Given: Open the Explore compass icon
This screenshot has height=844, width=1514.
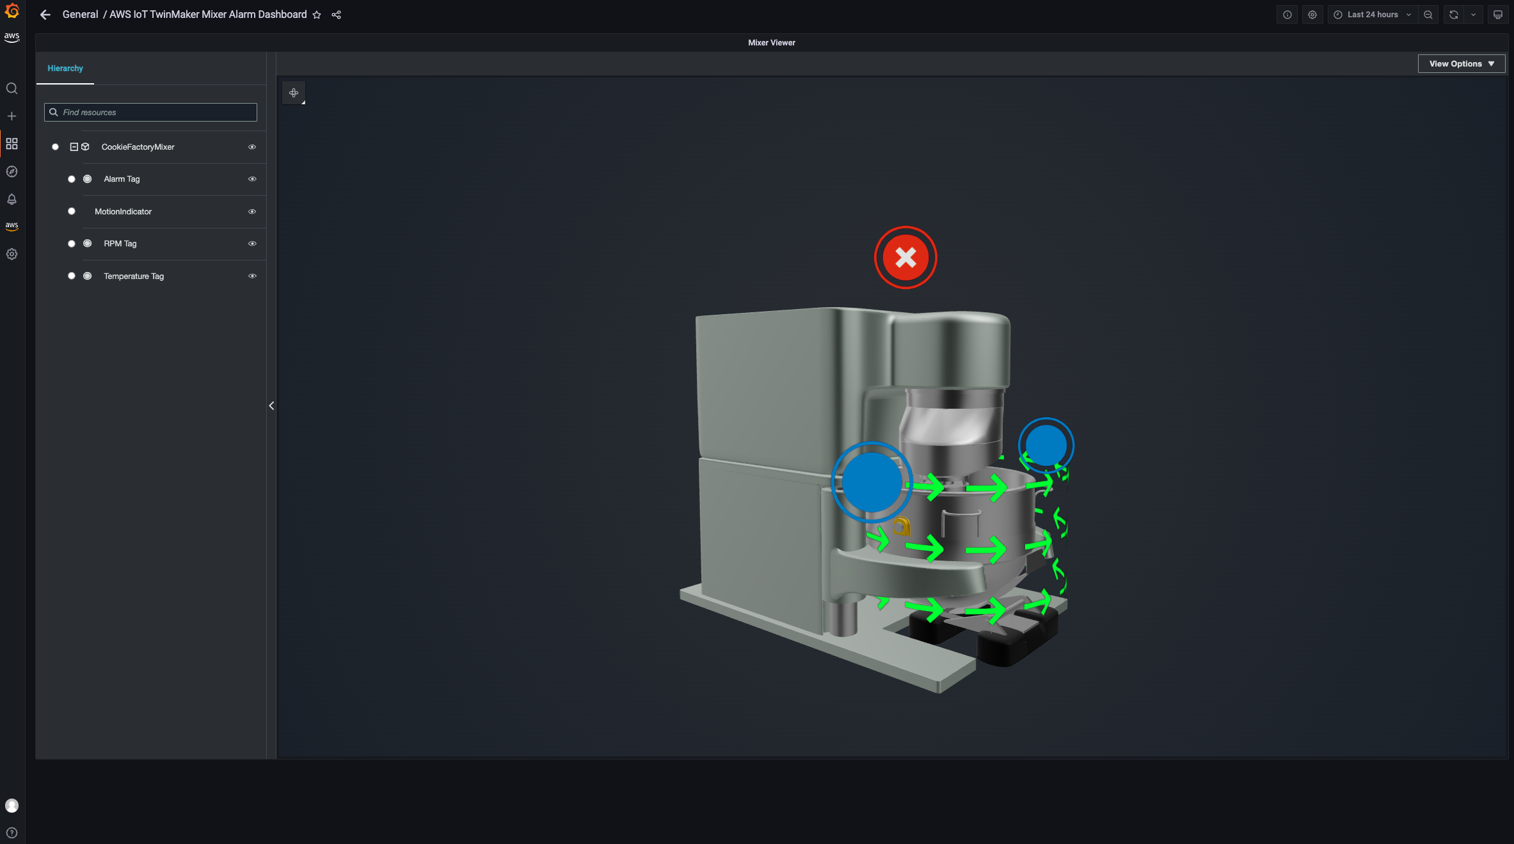Looking at the screenshot, I should [12, 171].
